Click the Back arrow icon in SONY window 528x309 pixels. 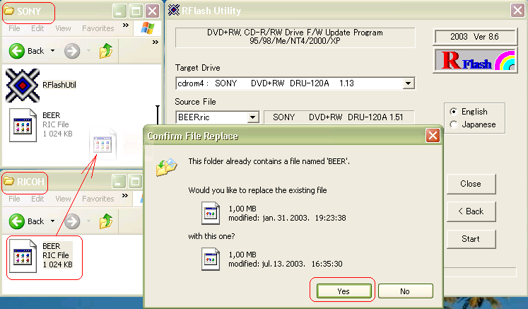(x=16, y=51)
